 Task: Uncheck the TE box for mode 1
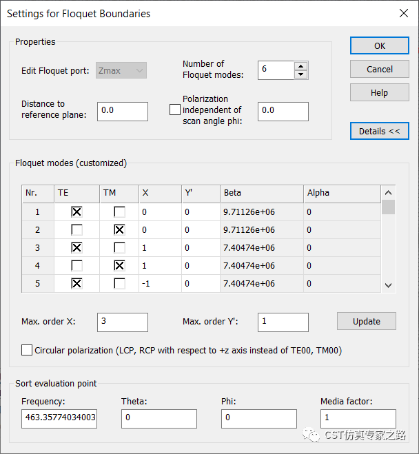pyautogui.click(x=76, y=212)
